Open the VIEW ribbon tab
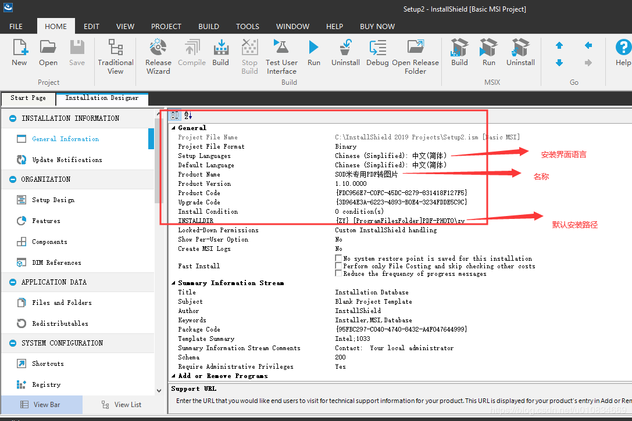The height and width of the screenshot is (421, 632). pos(125,26)
